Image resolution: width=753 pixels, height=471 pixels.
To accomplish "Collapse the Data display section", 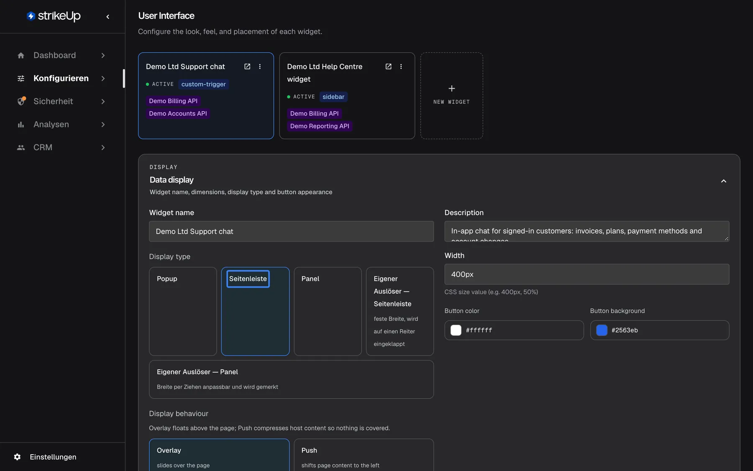I will (x=723, y=181).
